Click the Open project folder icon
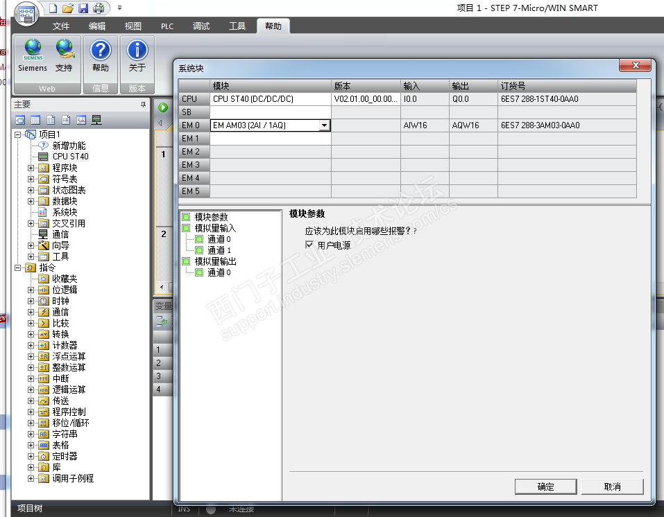 68,8
